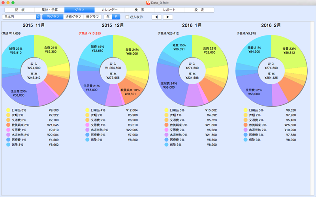Go to the 集計・予算 tab
This screenshot has width=316, height=197.
click(x=49, y=9)
